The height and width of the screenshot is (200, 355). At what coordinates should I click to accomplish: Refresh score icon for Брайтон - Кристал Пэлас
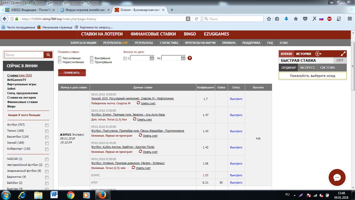click(x=140, y=151)
